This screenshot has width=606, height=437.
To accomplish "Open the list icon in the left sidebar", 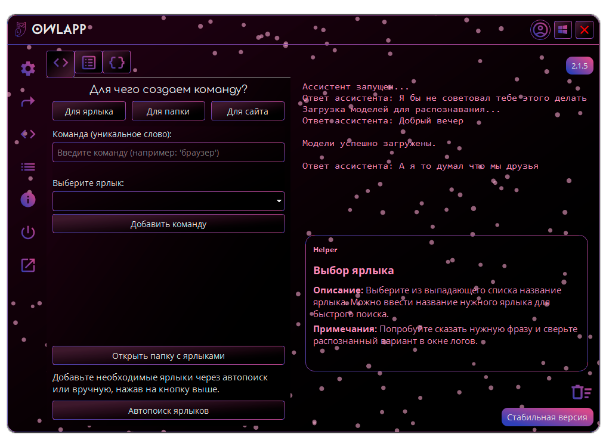I will 27,167.
